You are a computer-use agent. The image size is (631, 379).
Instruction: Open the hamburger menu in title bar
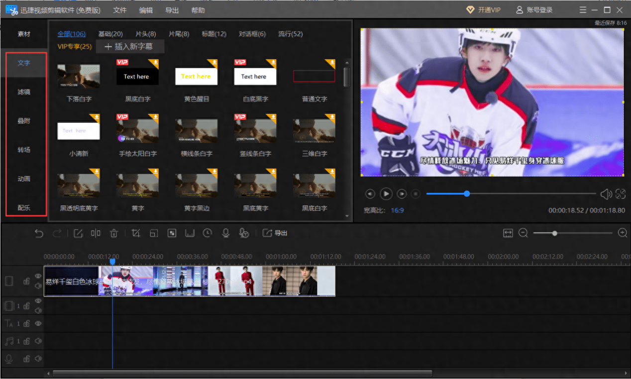[x=583, y=10]
